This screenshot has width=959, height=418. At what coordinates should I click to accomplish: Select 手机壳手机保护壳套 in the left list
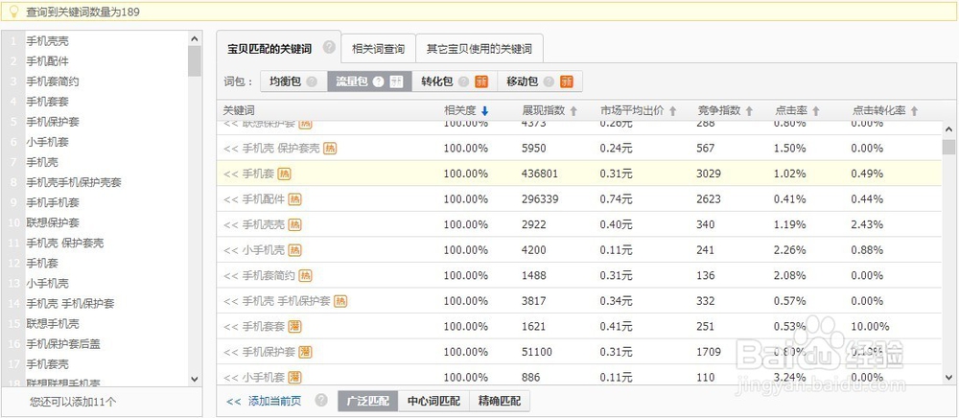coord(74,182)
